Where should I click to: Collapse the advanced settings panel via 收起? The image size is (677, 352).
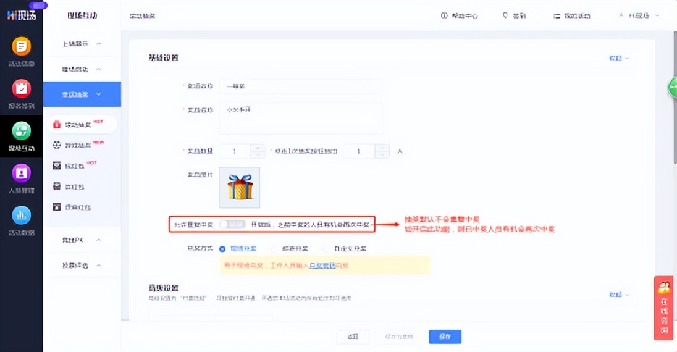coord(619,295)
